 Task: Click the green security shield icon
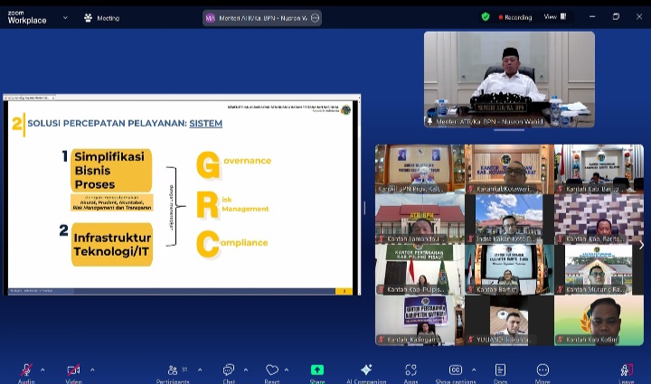pos(486,17)
